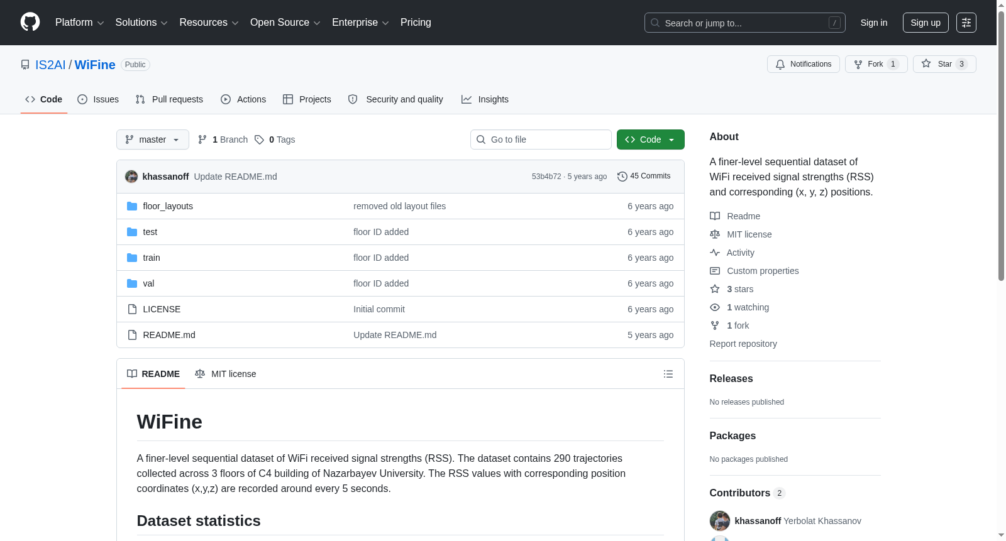The height and width of the screenshot is (541, 1006).
Task: Click khassanoff's avatar in commit row
Action: pos(131,177)
